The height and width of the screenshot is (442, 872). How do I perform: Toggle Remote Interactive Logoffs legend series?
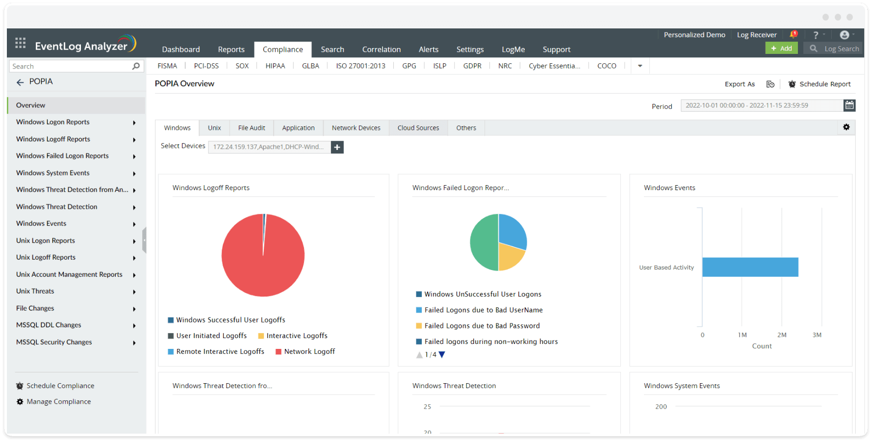216,351
